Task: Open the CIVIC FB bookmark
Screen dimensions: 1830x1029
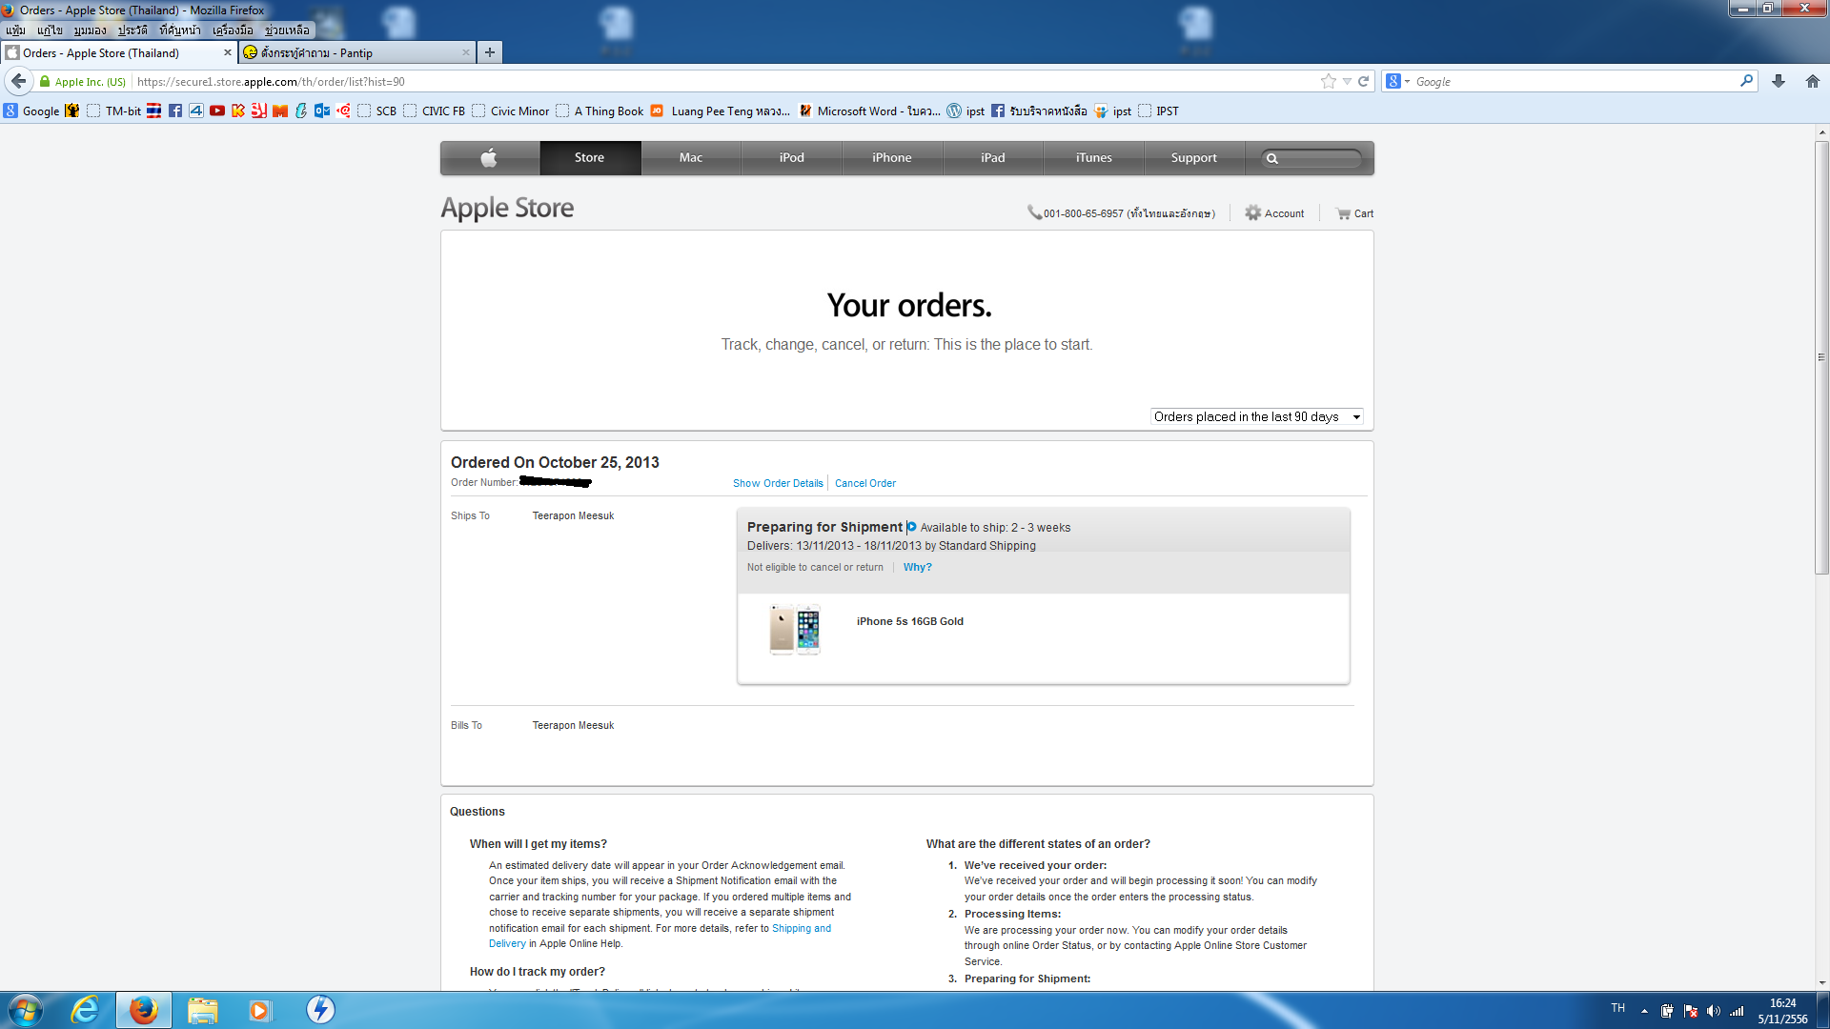Action: pos(435,111)
